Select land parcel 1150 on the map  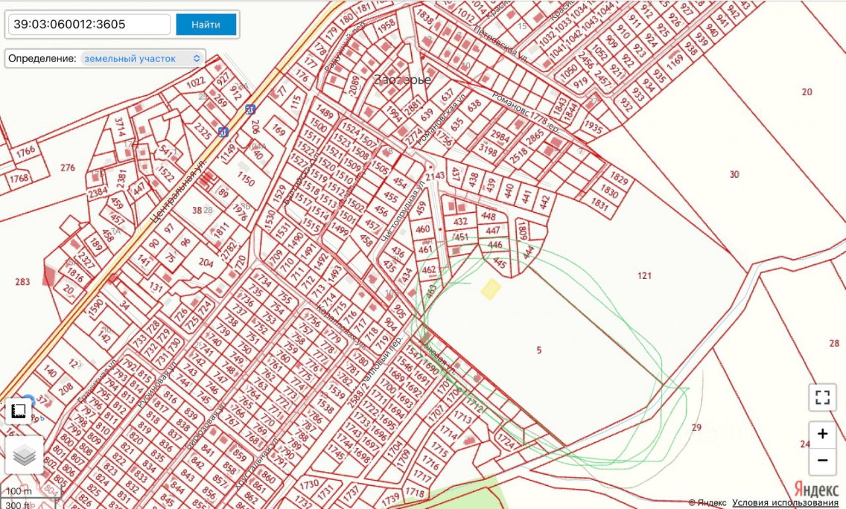pyautogui.click(x=245, y=180)
